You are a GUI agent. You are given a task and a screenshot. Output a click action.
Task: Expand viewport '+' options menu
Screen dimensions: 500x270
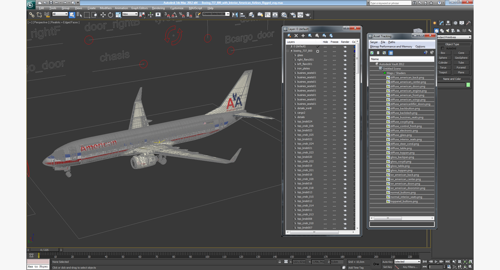pyautogui.click(x=30, y=22)
